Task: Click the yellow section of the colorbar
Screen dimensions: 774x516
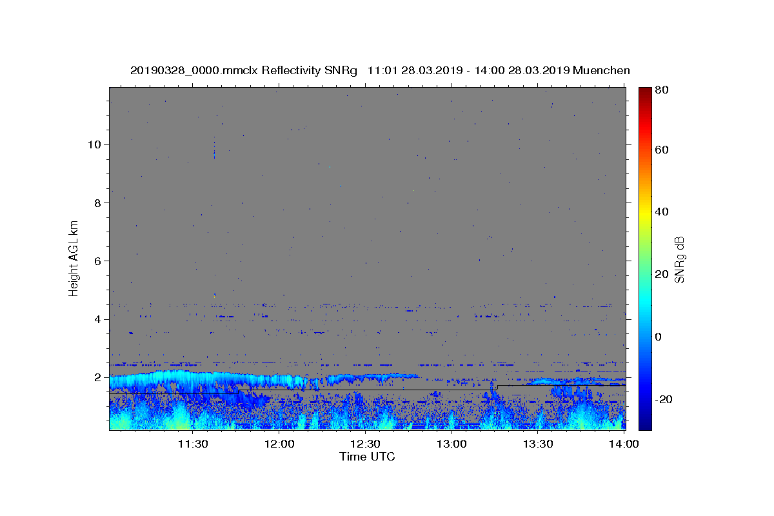Action: (645, 212)
